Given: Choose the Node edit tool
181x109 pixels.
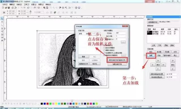Looking at the screenshot, I should point(2,22).
